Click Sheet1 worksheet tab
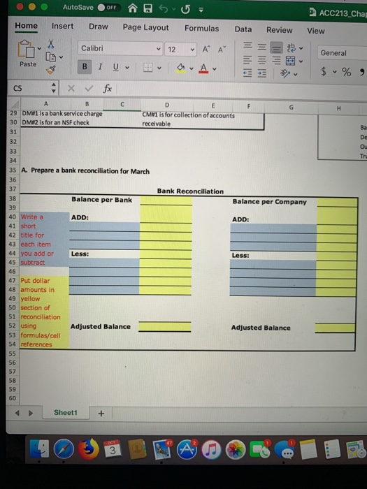367x489 pixels. [66, 412]
